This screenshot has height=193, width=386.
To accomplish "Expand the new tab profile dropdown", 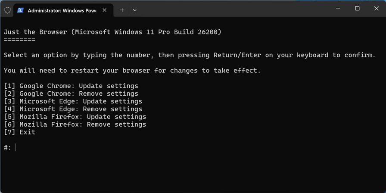I will coord(134,10).
